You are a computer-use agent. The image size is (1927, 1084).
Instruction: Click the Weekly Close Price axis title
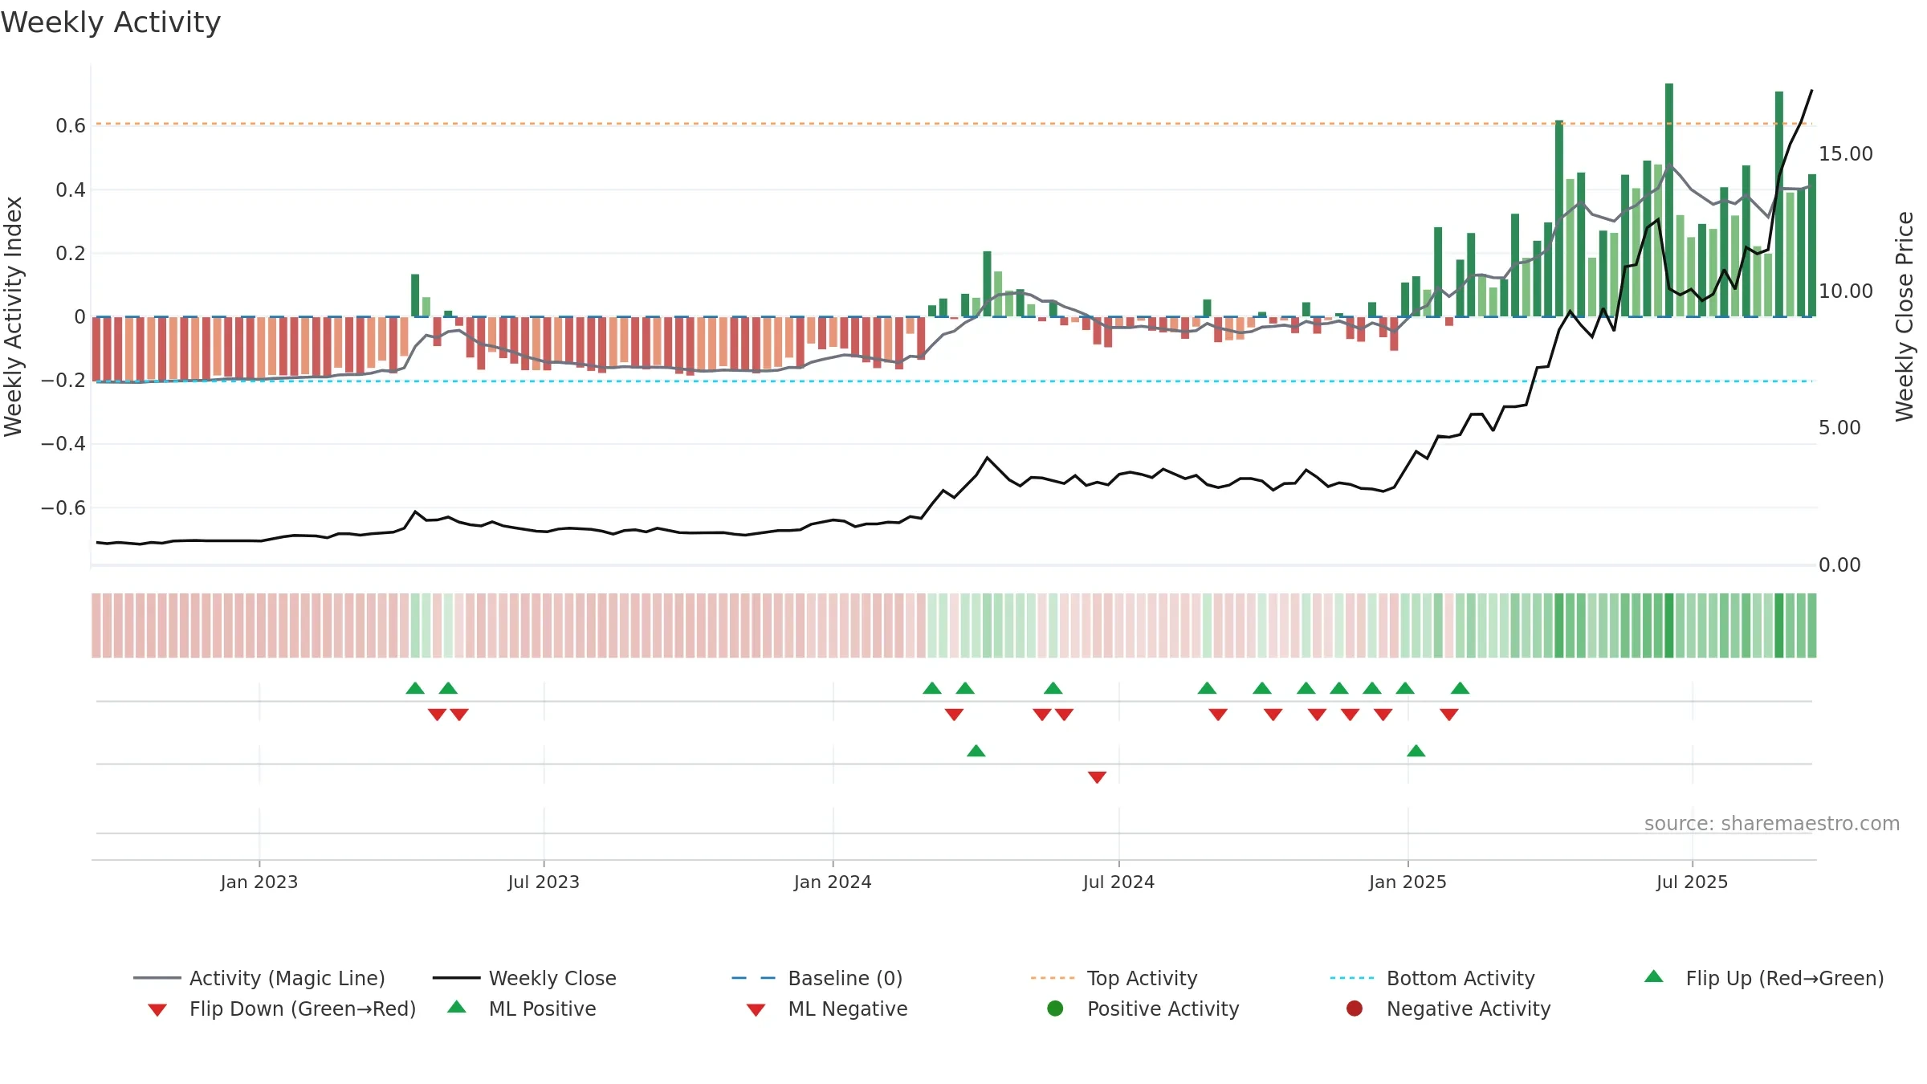(x=1905, y=316)
